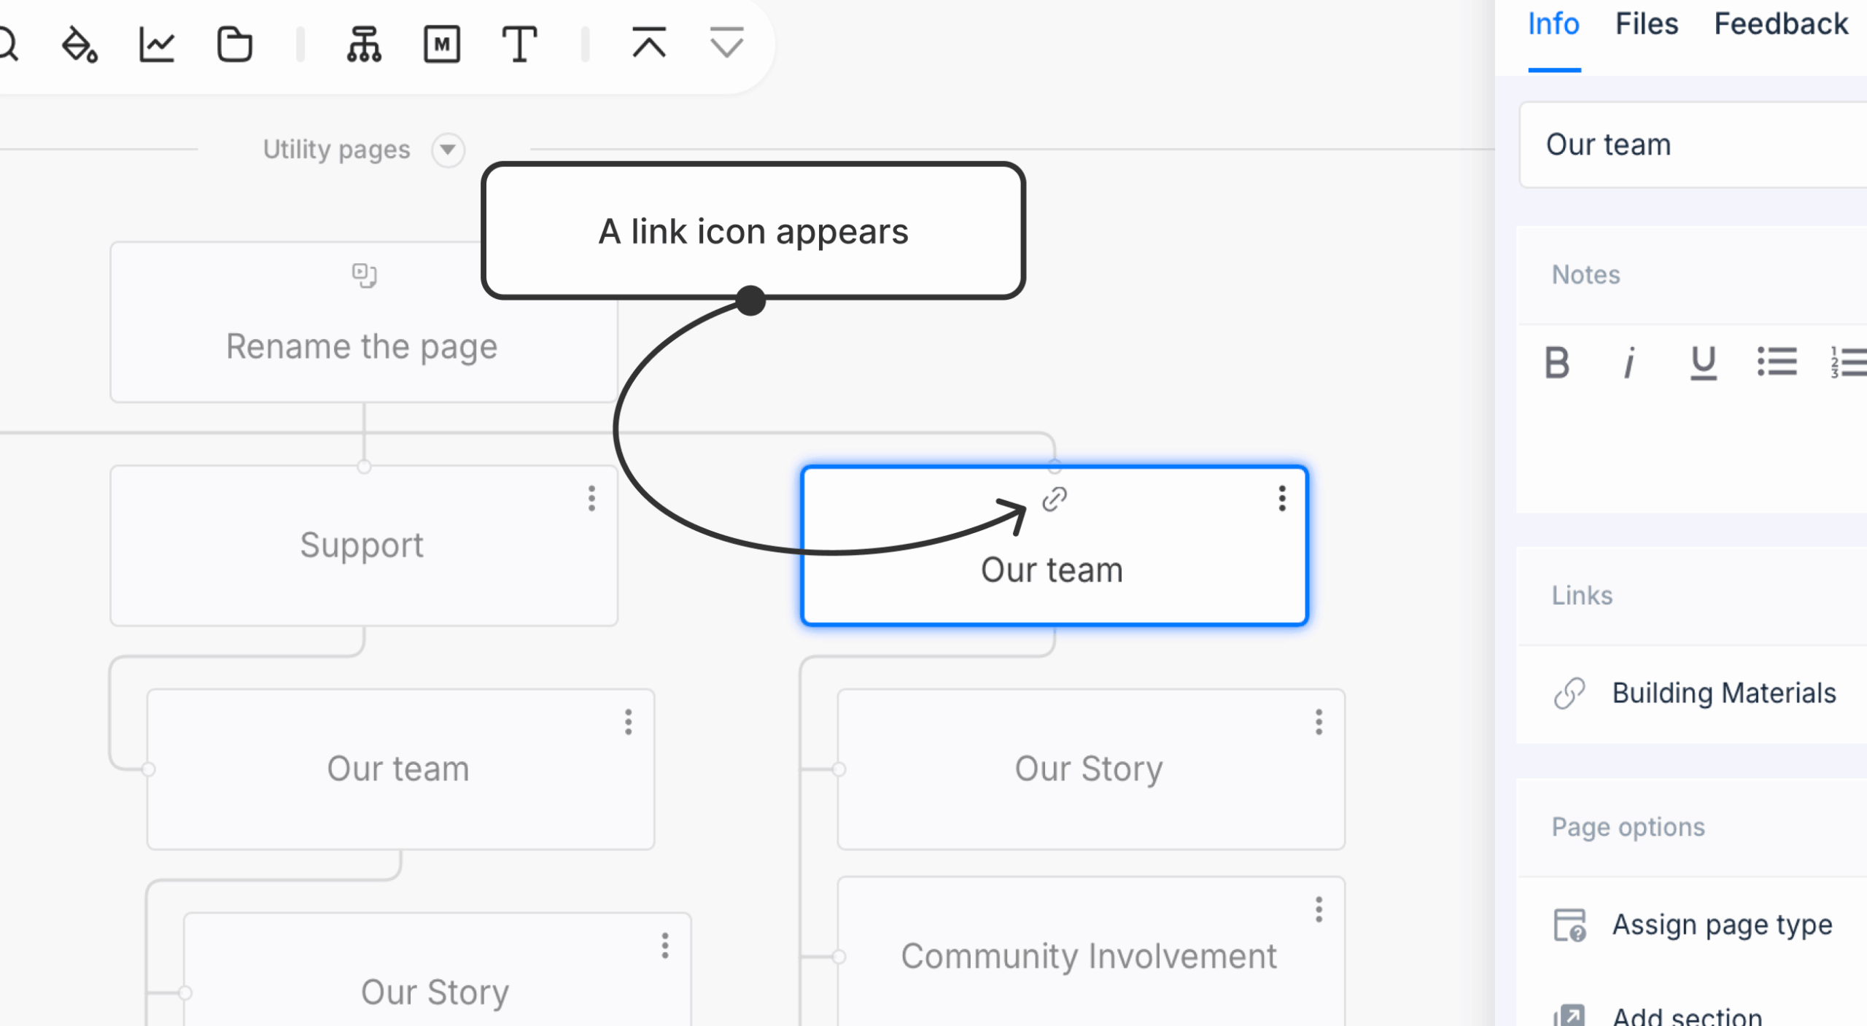Click the sitemap hierarchy icon

pyautogui.click(x=364, y=45)
